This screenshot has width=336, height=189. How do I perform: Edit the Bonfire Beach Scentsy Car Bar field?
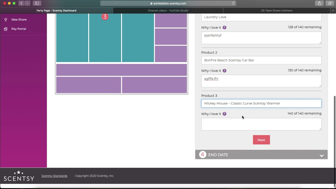(x=261, y=60)
